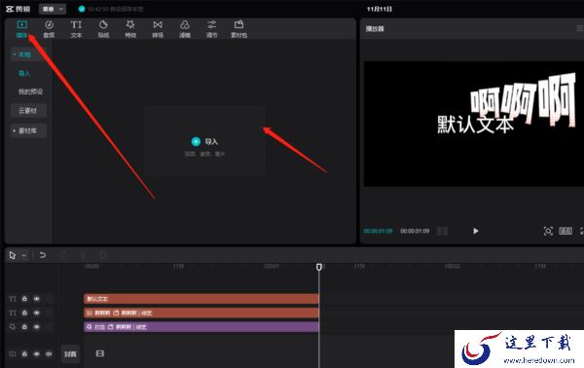Mute the main video track
The height and width of the screenshot is (368, 584).
click(x=49, y=353)
